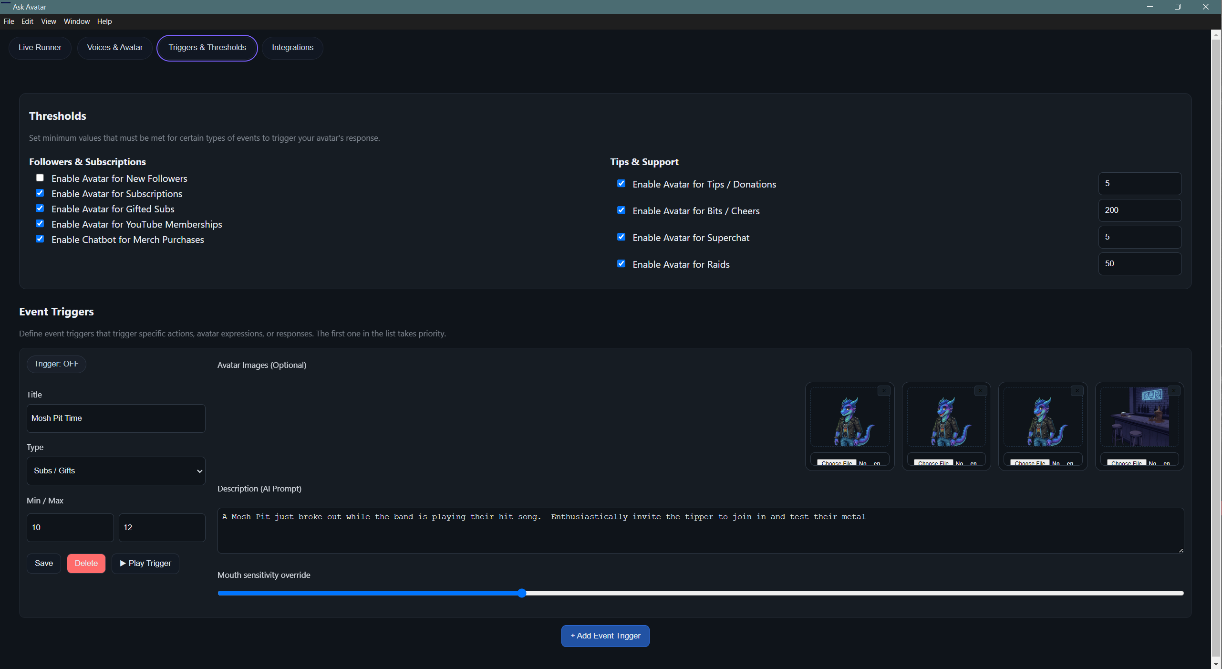Open the Help menu
The height and width of the screenshot is (669, 1222).
(104, 21)
